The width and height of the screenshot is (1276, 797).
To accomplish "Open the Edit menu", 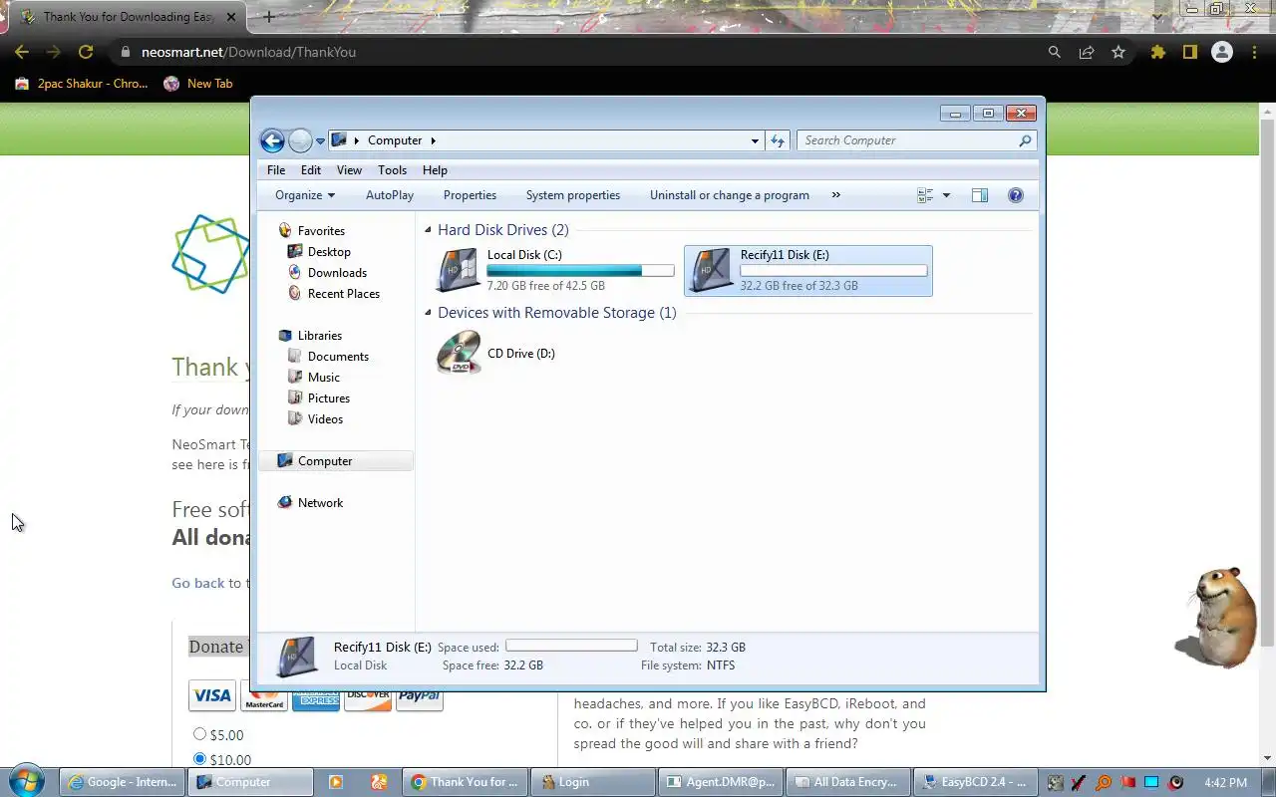I will (x=311, y=170).
